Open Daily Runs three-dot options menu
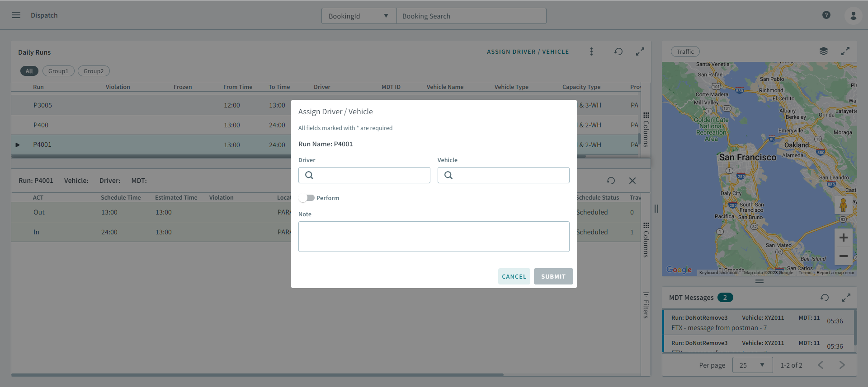The image size is (868, 387). [591, 51]
